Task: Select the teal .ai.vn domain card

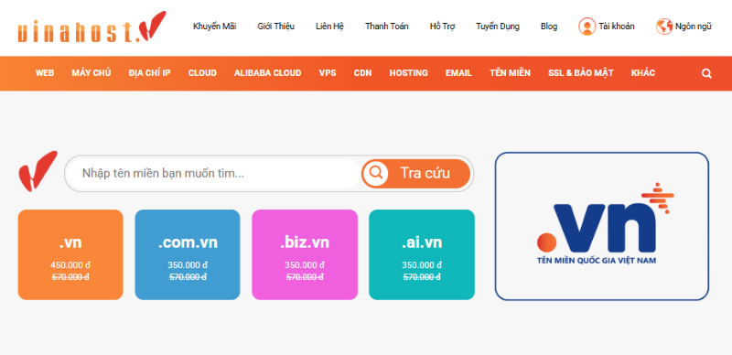Action: [x=422, y=254]
